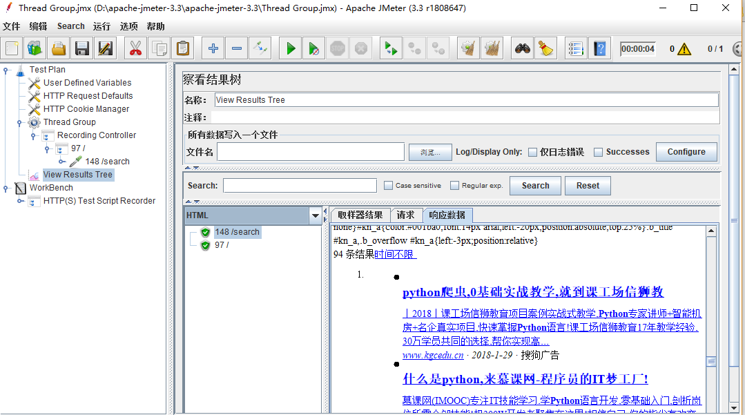
Task: Click the 文件名 input field
Action: (311, 152)
